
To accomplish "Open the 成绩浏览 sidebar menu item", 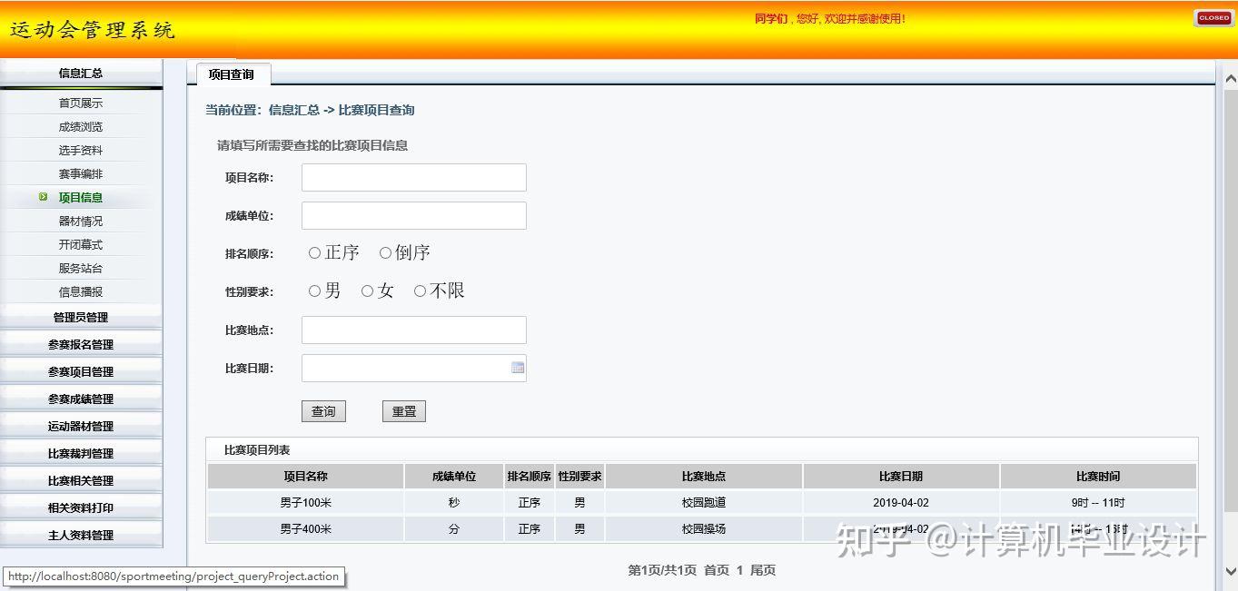I will (x=81, y=126).
